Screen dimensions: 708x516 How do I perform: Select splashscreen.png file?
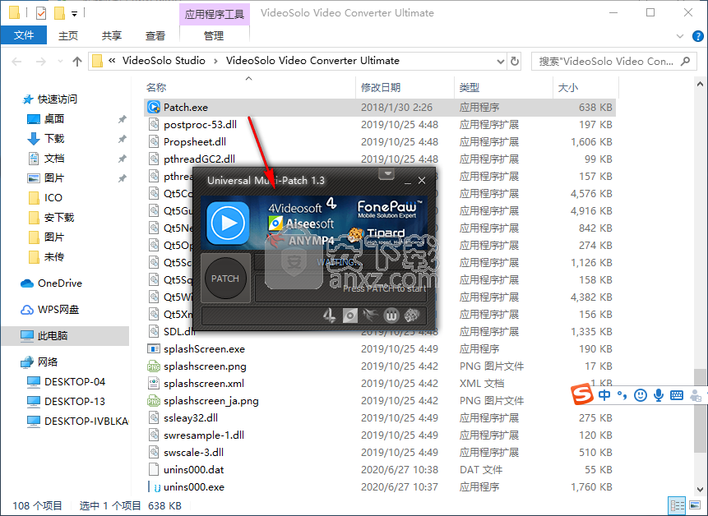(x=379, y=366)
